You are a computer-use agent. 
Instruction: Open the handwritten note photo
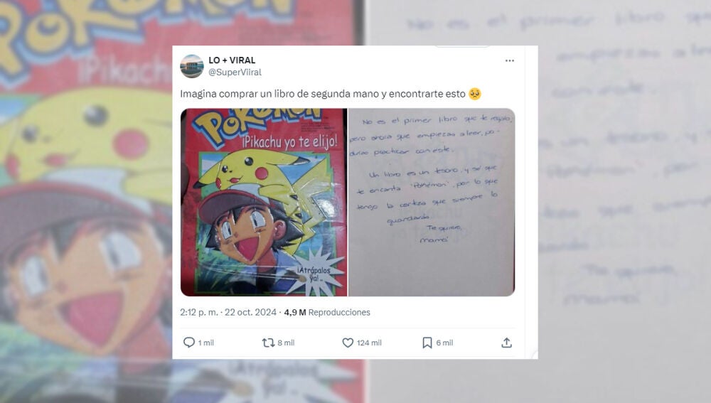(x=432, y=202)
